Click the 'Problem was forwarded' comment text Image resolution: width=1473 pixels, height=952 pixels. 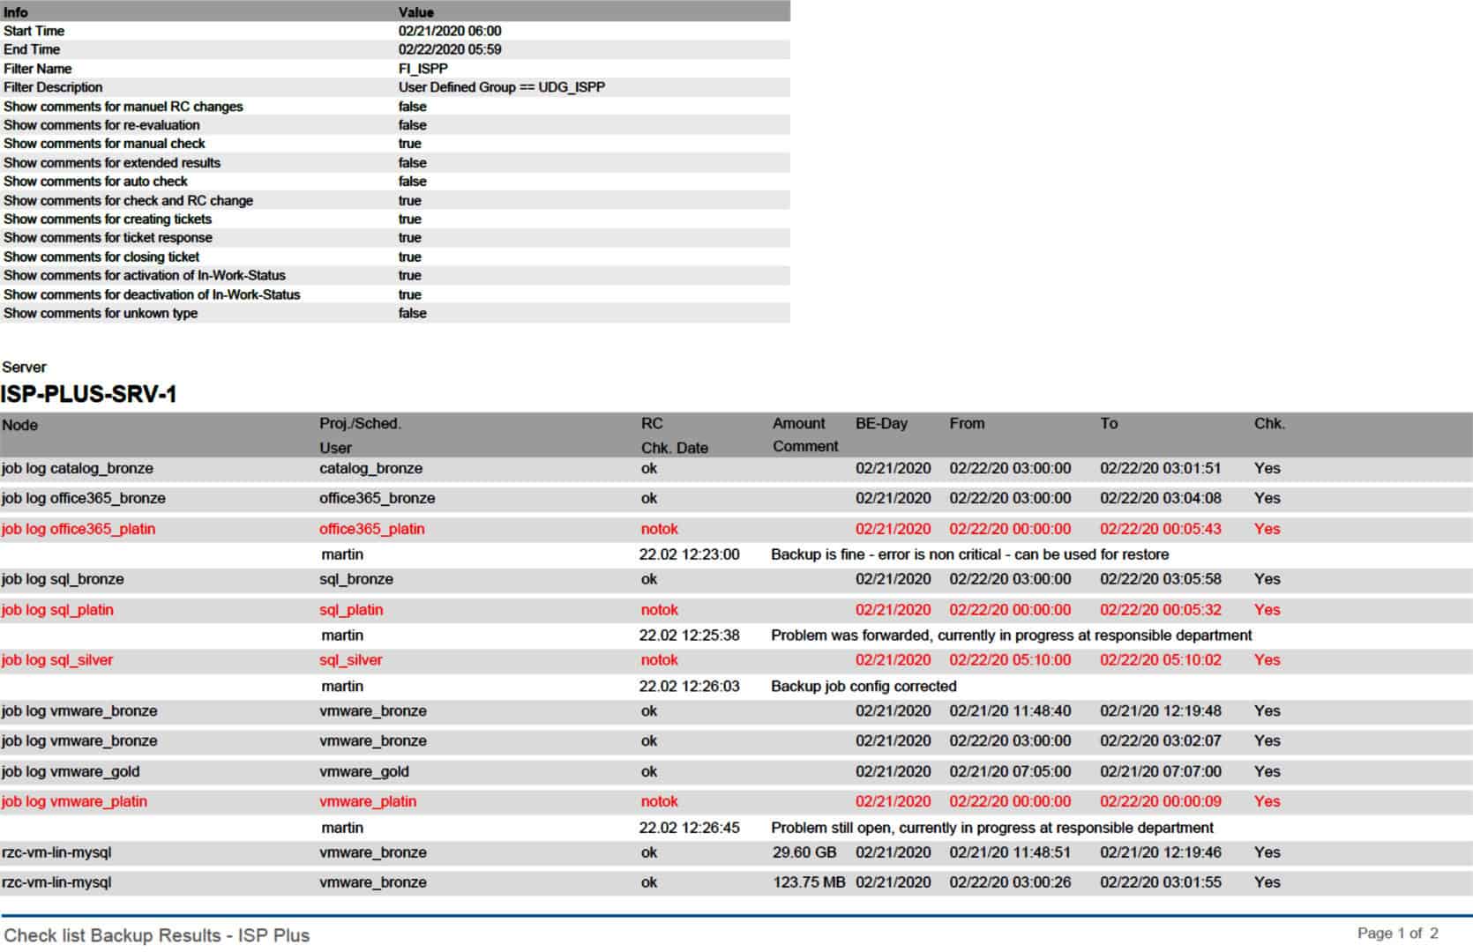click(x=1011, y=636)
